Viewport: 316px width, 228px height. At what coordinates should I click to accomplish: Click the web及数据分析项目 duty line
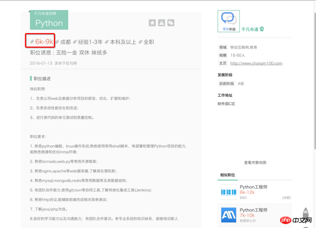click(x=80, y=98)
